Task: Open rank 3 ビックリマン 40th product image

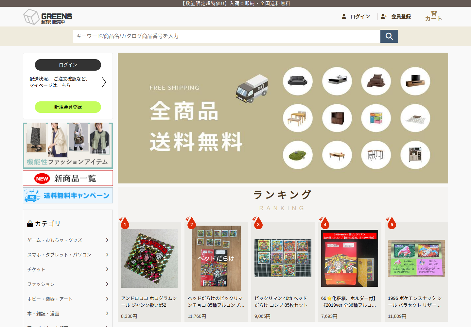Action: [x=283, y=258]
